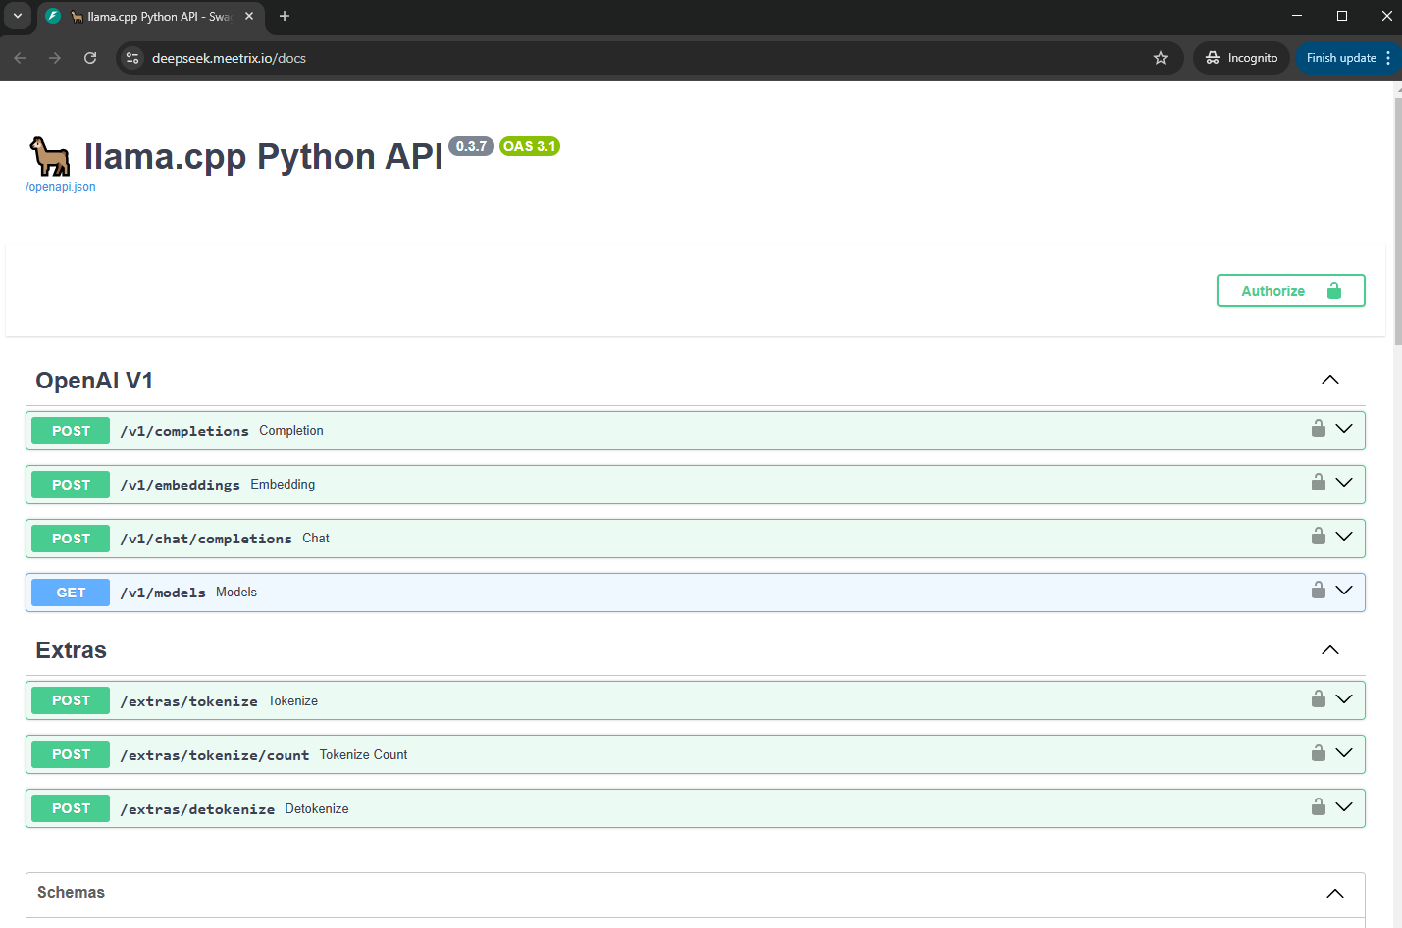Go forward in browser history

coord(55,58)
